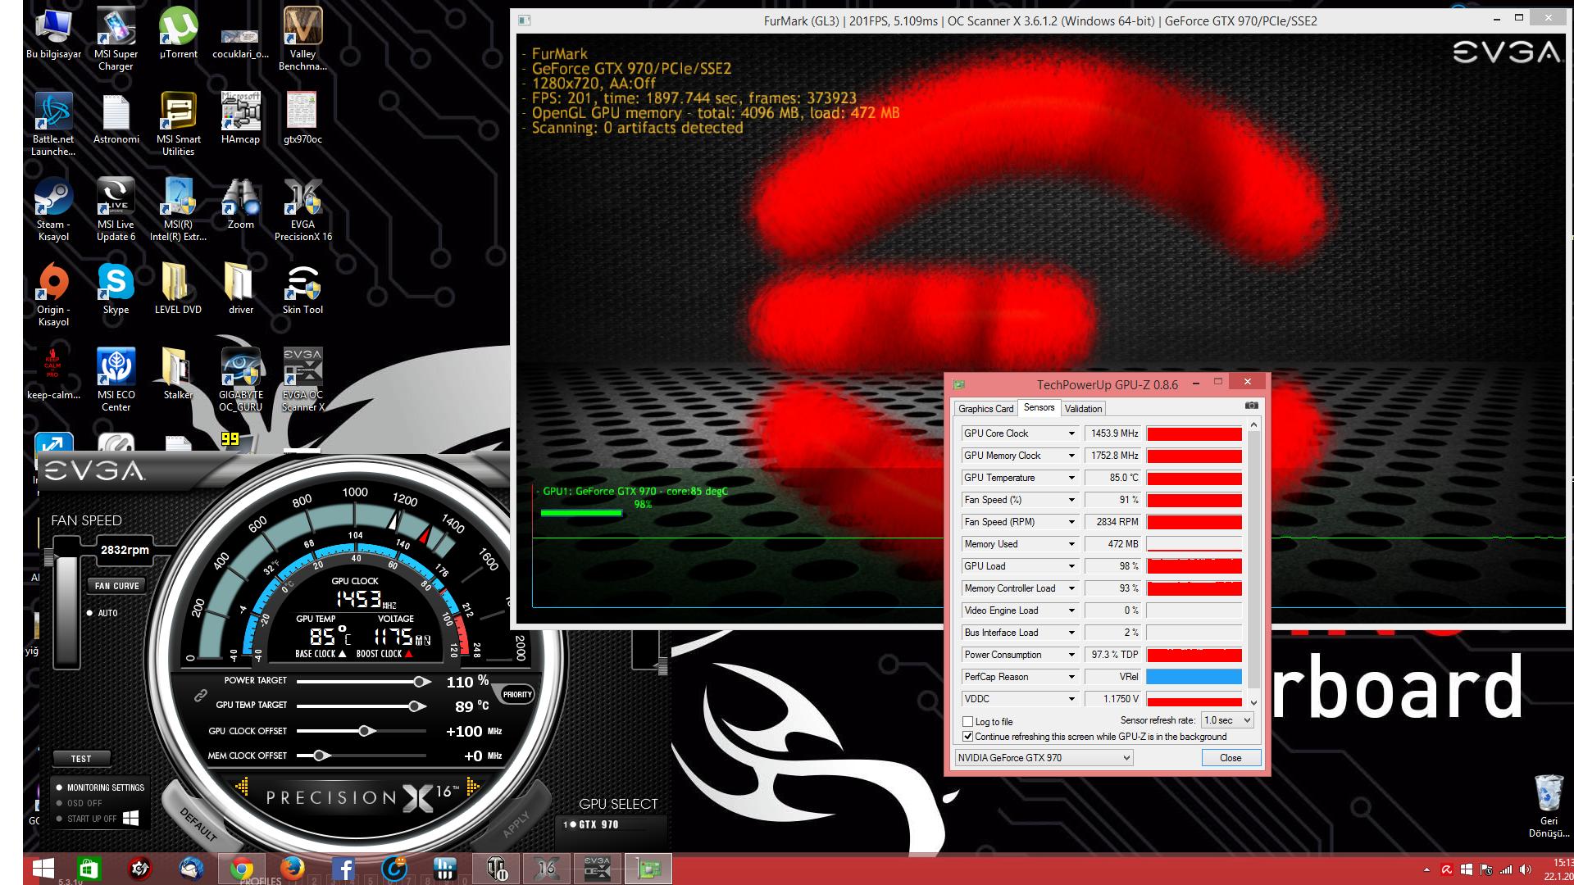Click the left yellow arrow in Precision X
This screenshot has width=1574, height=885.
click(242, 787)
